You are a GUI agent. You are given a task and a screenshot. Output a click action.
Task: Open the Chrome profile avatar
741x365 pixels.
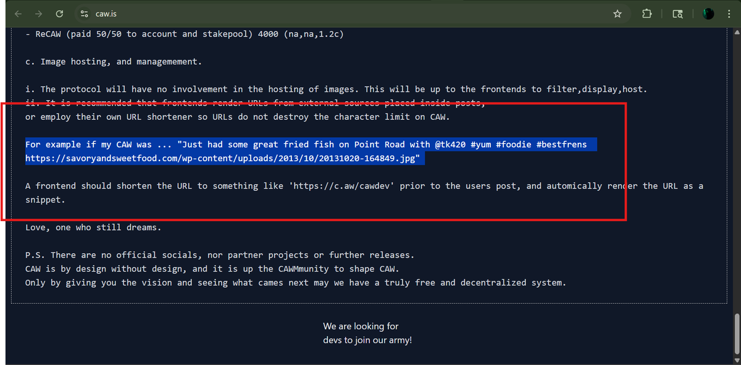pyautogui.click(x=708, y=14)
